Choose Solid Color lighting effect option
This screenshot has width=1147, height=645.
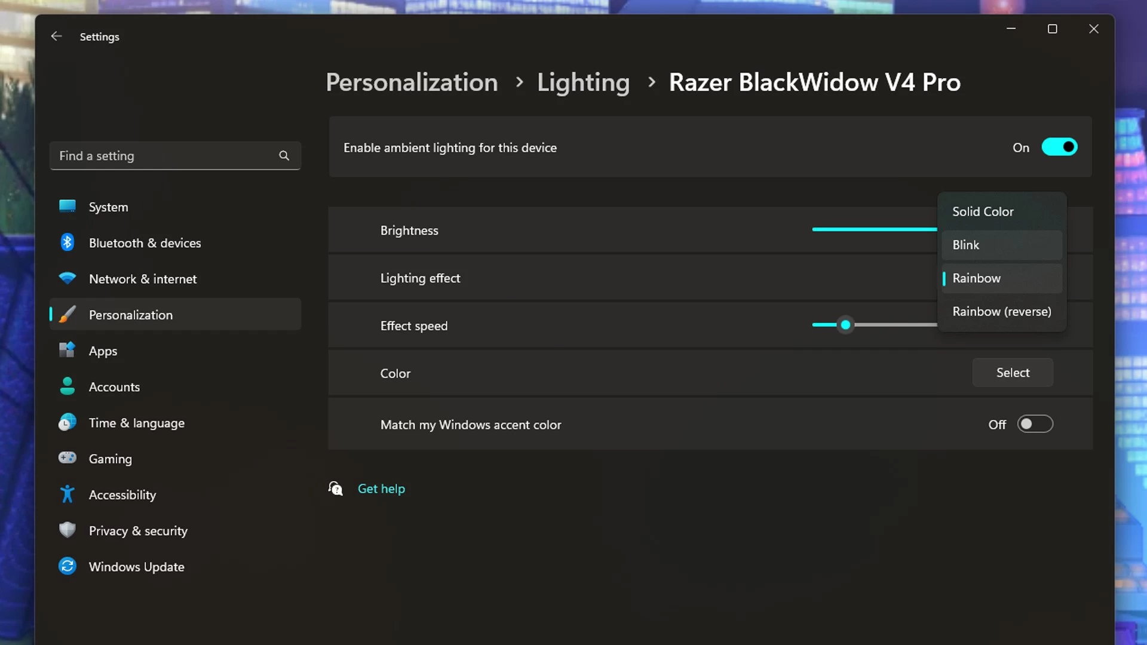point(983,211)
